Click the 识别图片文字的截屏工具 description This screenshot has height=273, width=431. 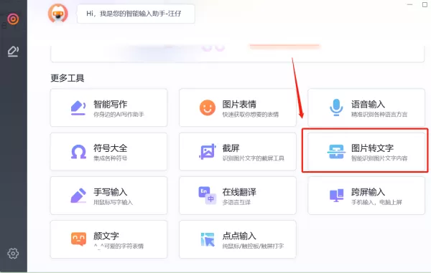click(x=253, y=158)
